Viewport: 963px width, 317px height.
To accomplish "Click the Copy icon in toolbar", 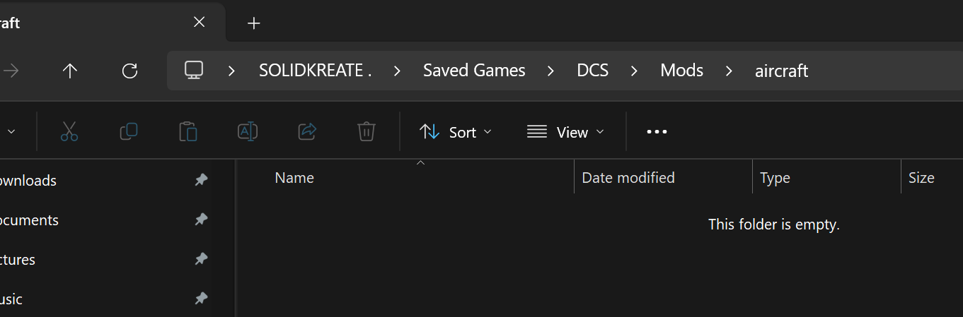I will pyautogui.click(x=129, y=132).
